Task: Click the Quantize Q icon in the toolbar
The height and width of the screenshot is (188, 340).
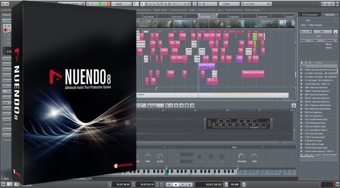Action: 243,4
